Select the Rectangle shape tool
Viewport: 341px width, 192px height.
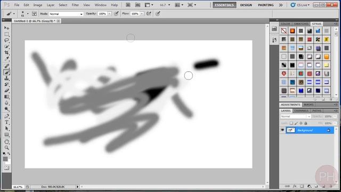click(6, 134)
